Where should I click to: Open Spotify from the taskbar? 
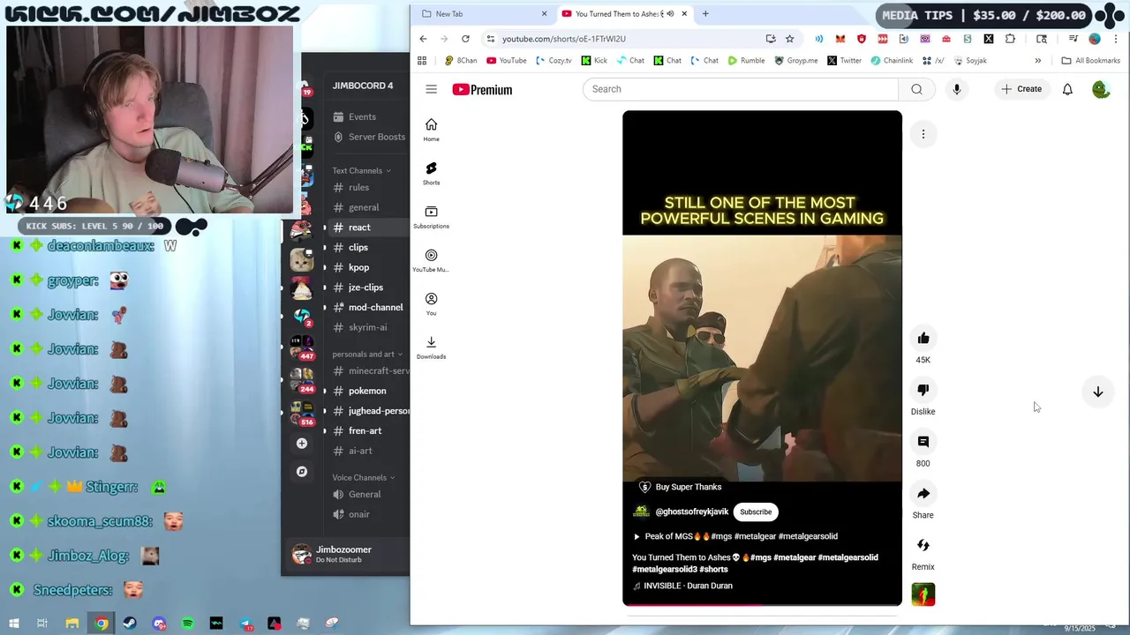point(187,624)
